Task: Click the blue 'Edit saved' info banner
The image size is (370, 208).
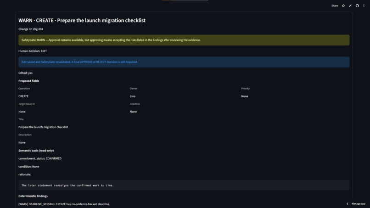Action: point(184,62)
